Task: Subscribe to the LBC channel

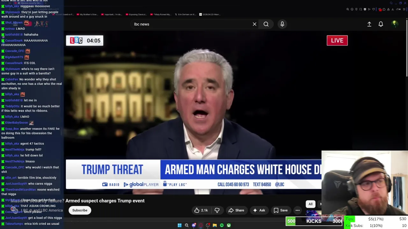Action: point(80,210)
